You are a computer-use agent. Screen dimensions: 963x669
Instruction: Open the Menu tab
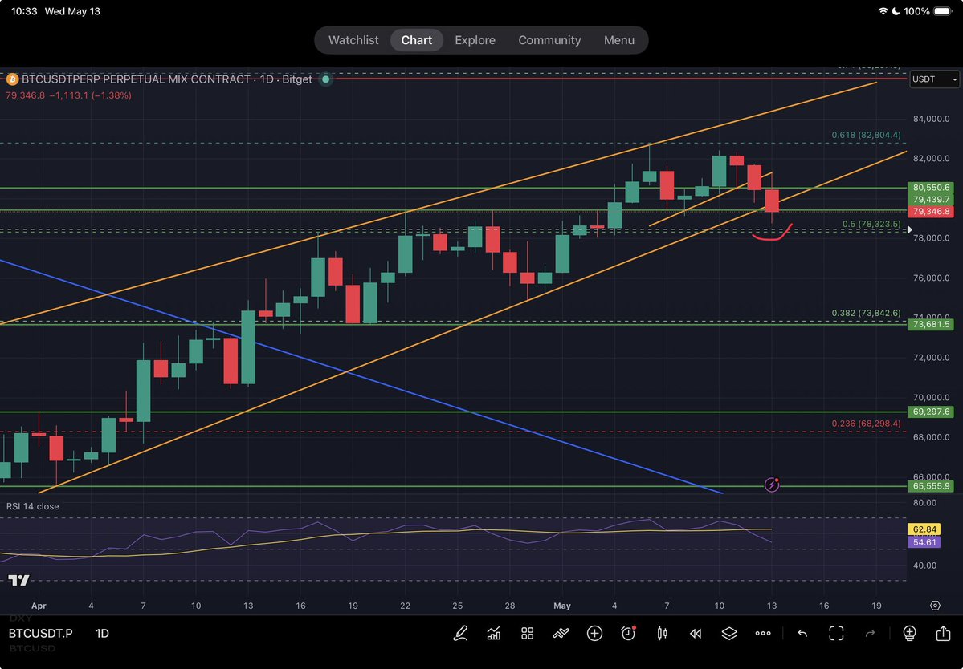(x=618, y=40)
